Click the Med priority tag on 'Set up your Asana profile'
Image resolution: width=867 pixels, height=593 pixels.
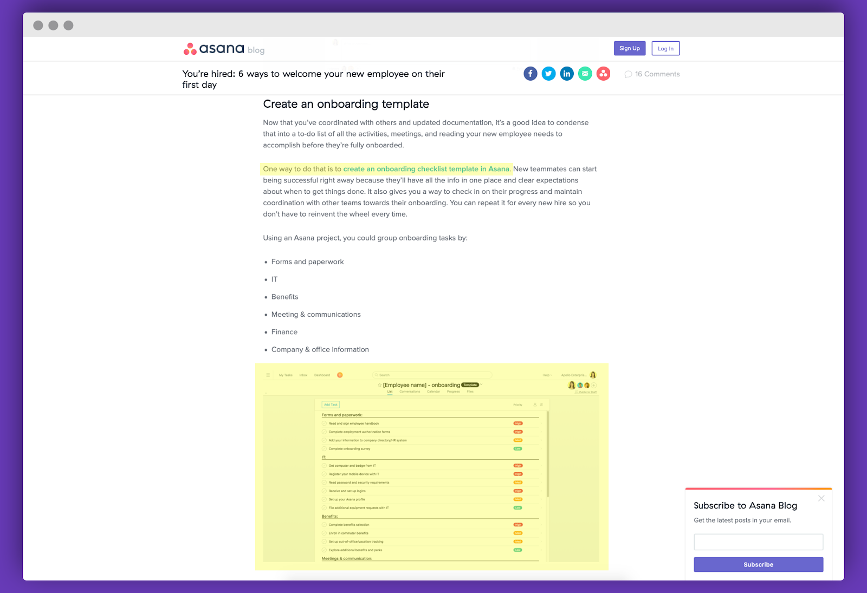[x=518, y=499]
